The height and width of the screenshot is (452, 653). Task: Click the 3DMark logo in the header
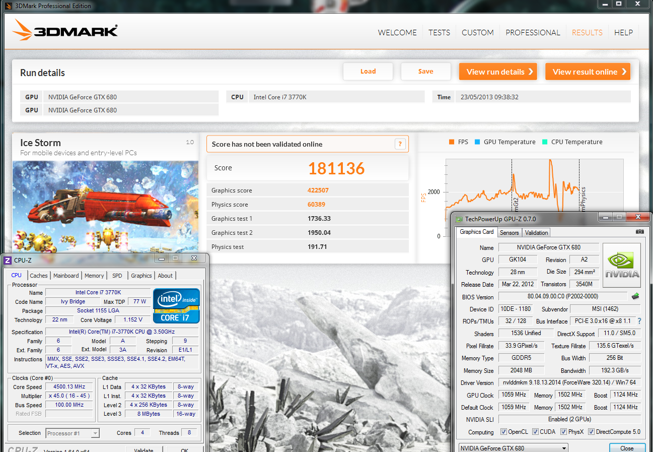pyautogui.click(x=65, y=31)
